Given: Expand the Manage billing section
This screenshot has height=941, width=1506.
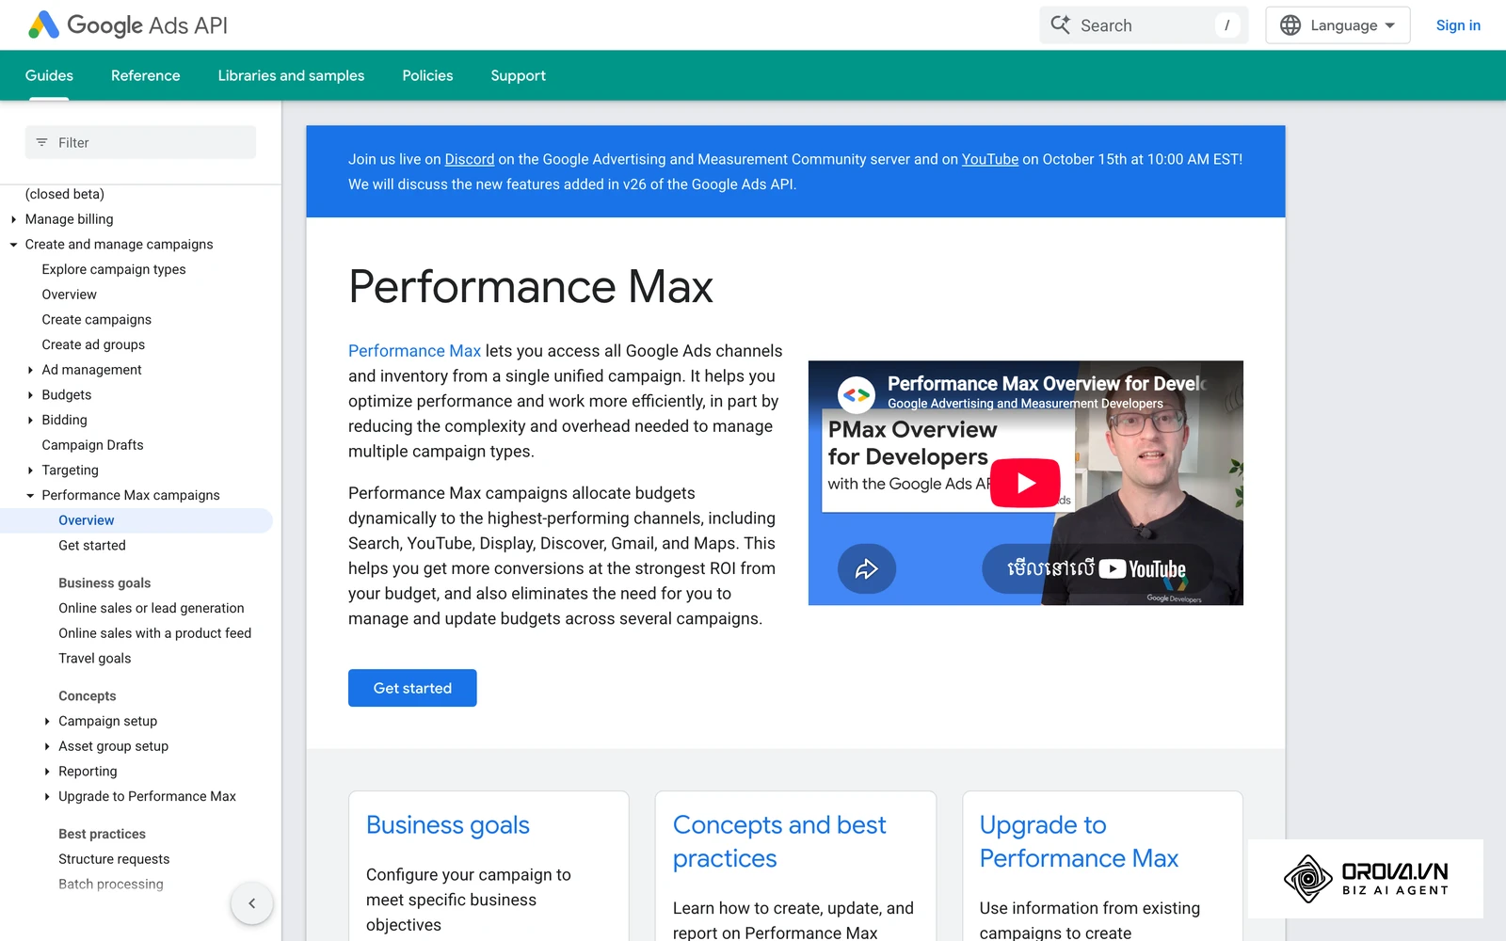Looking at the screenshot, I should click(13, 219).
